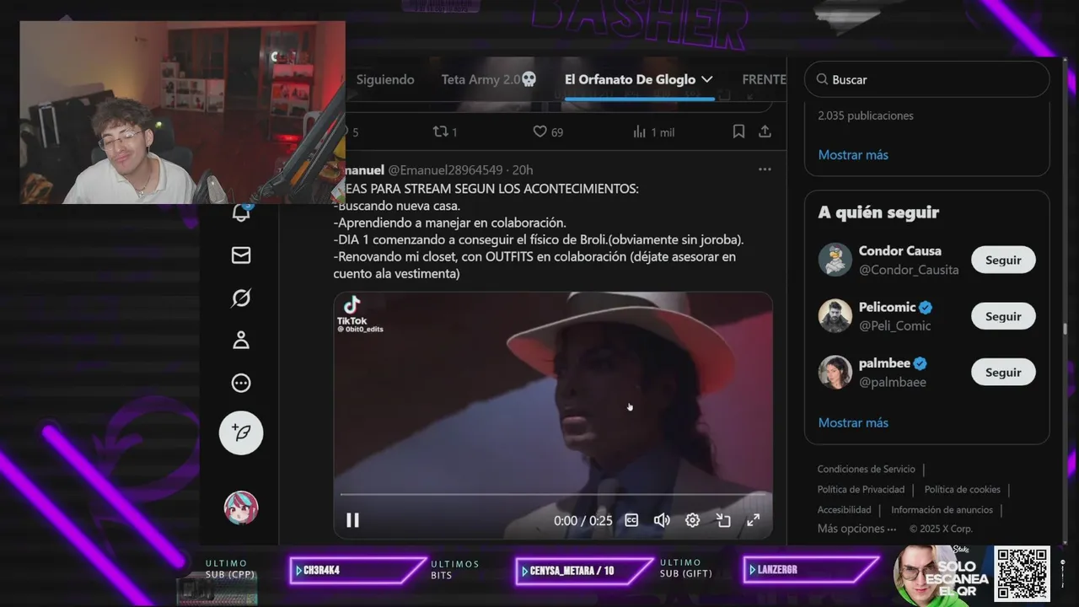The image size is (1079, 607).
Task: Open Política de Privacidad link
Action: point(861,489)
